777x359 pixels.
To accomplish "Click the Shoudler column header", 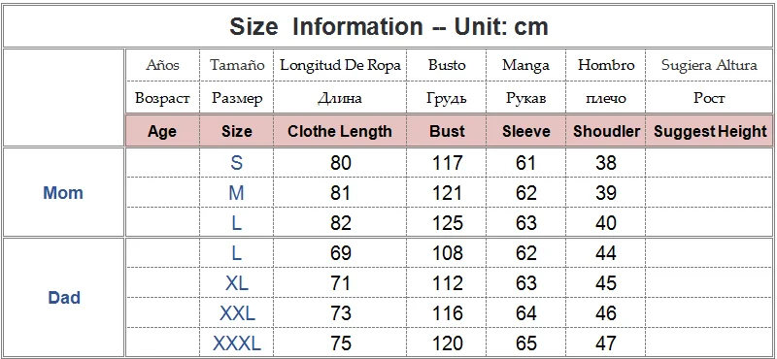I will tap(606, 131).
